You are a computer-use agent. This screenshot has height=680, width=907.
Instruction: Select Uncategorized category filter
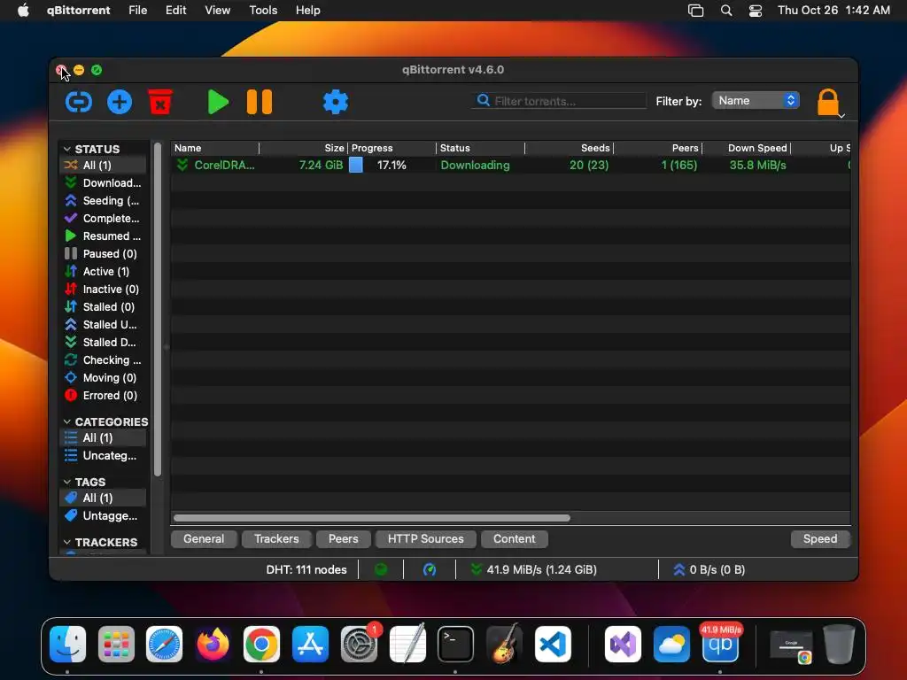pyautogui.click(x=103, y=456)
